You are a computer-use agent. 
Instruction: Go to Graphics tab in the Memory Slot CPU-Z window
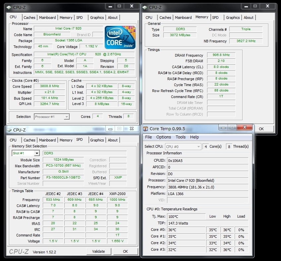pos(97,140)
